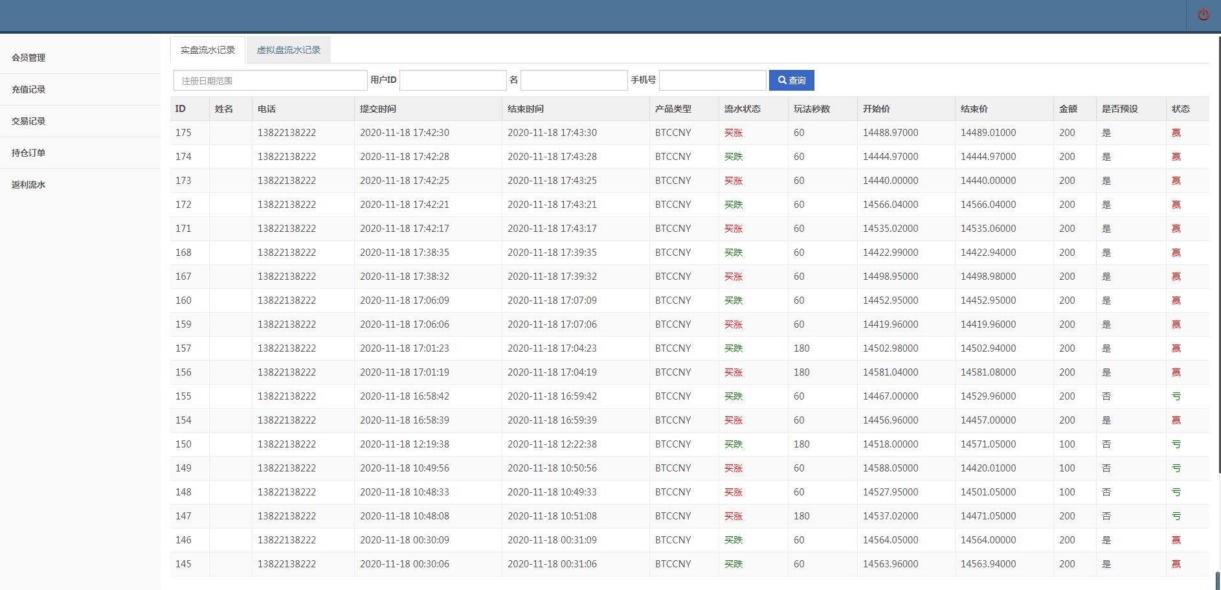Screen dimensions: 1221x590
Task: Click the blue 查询 search button
Action: [792, 80]
